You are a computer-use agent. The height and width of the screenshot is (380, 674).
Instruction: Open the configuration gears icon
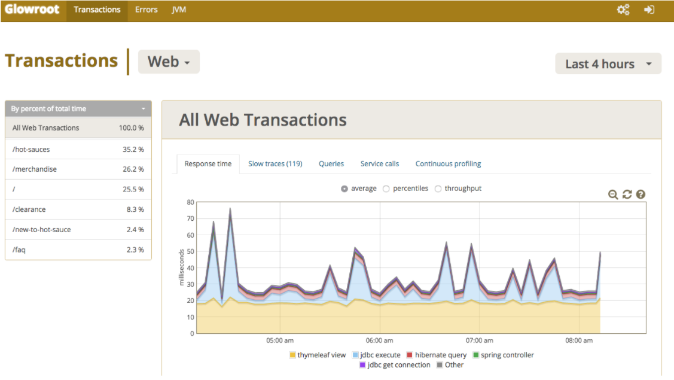(x=623, y=10)
